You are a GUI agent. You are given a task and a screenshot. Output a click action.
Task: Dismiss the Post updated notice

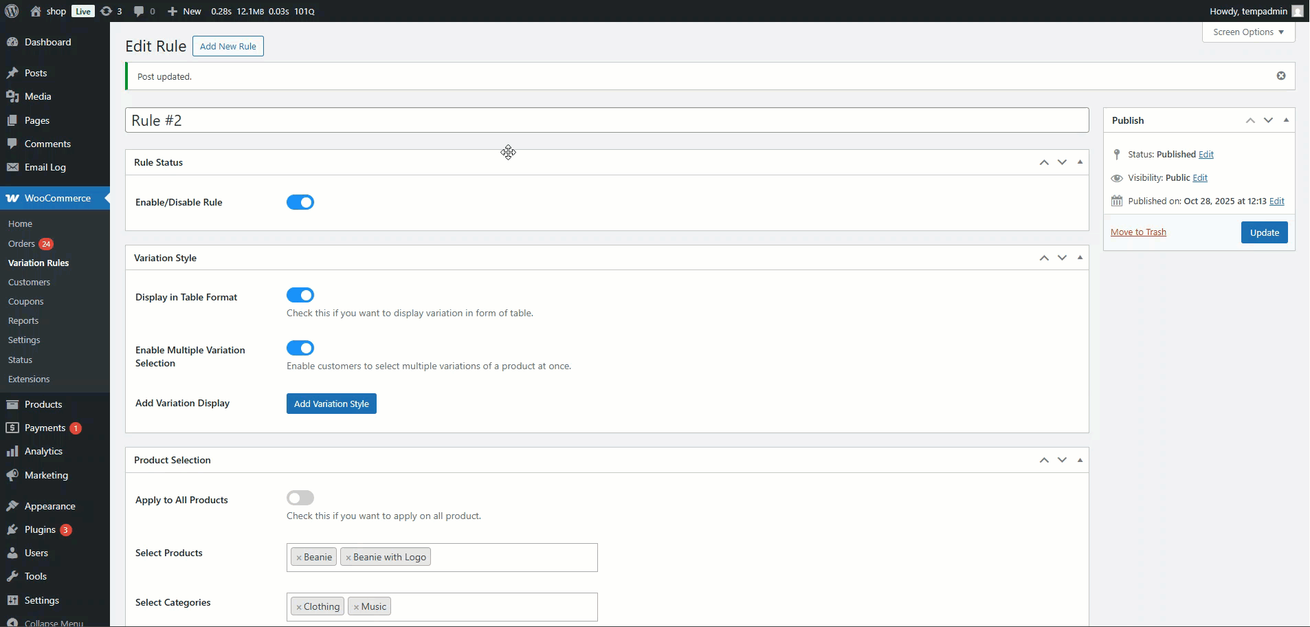(x=1280, y=76)
